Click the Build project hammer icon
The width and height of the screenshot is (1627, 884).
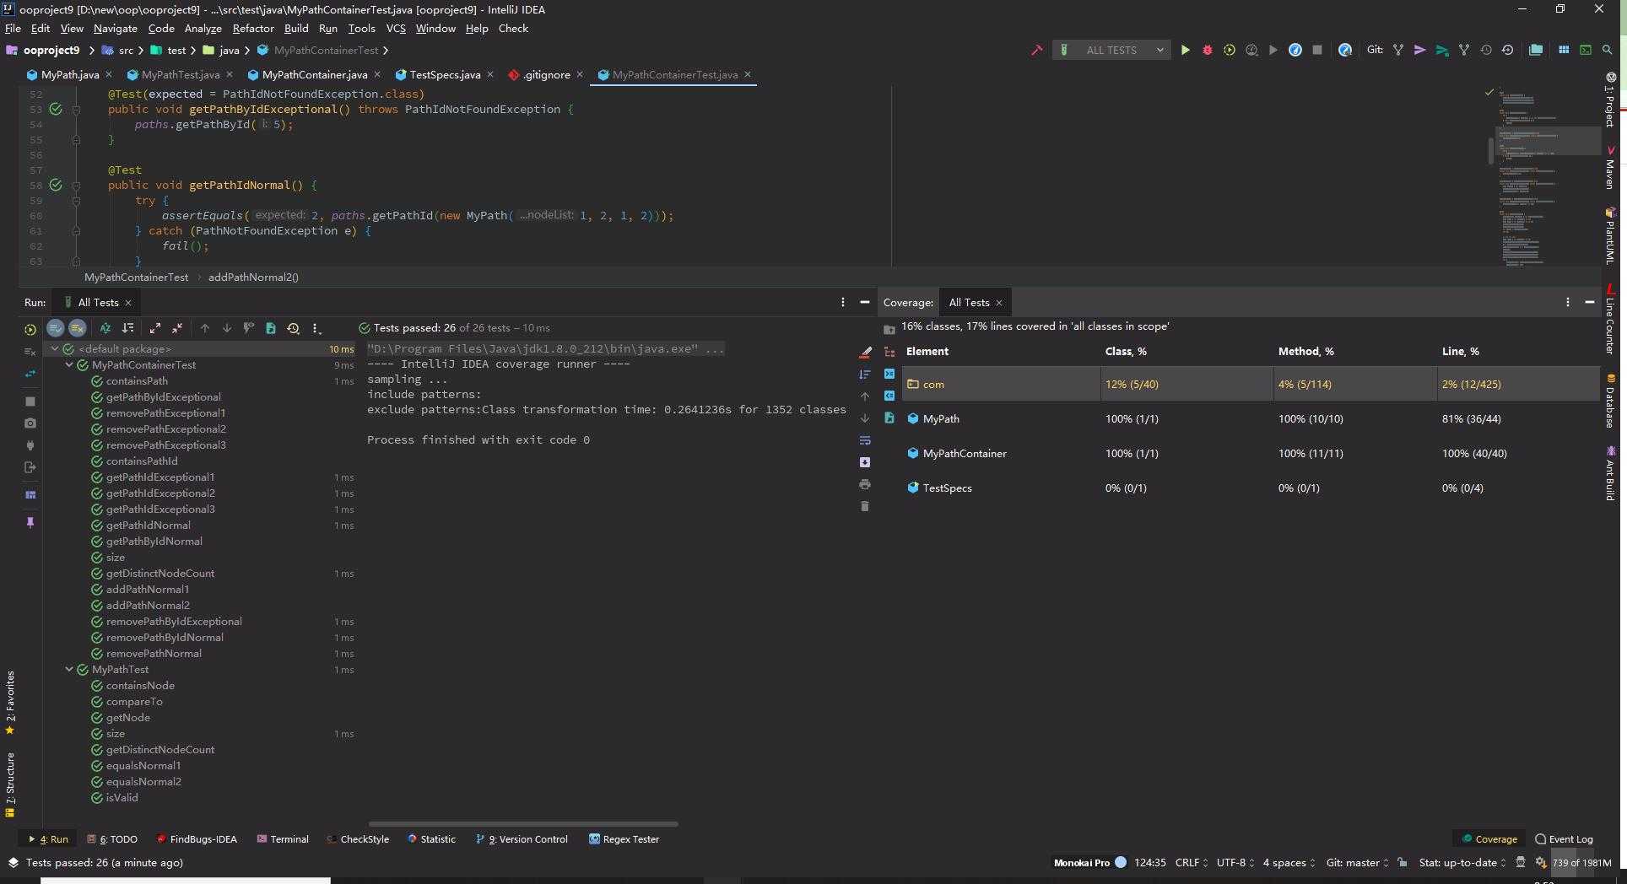click(x=1036, y=51)
